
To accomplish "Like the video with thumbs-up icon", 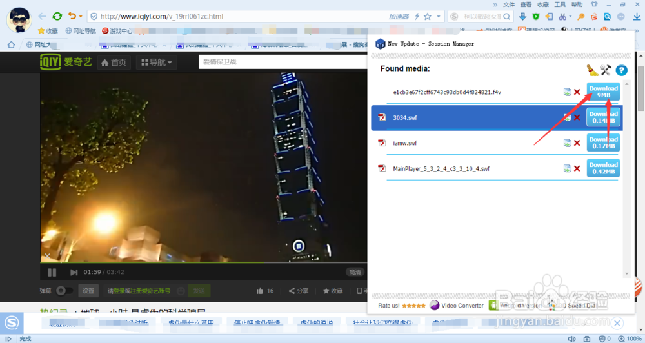I will point(260,291).
